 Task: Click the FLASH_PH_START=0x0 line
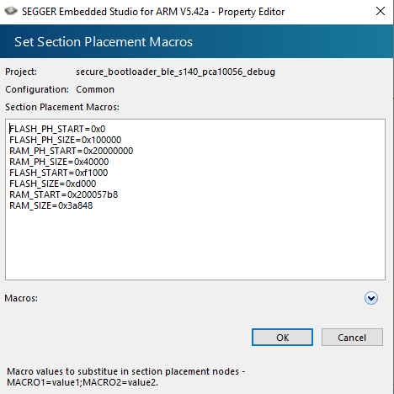(57, 129)
